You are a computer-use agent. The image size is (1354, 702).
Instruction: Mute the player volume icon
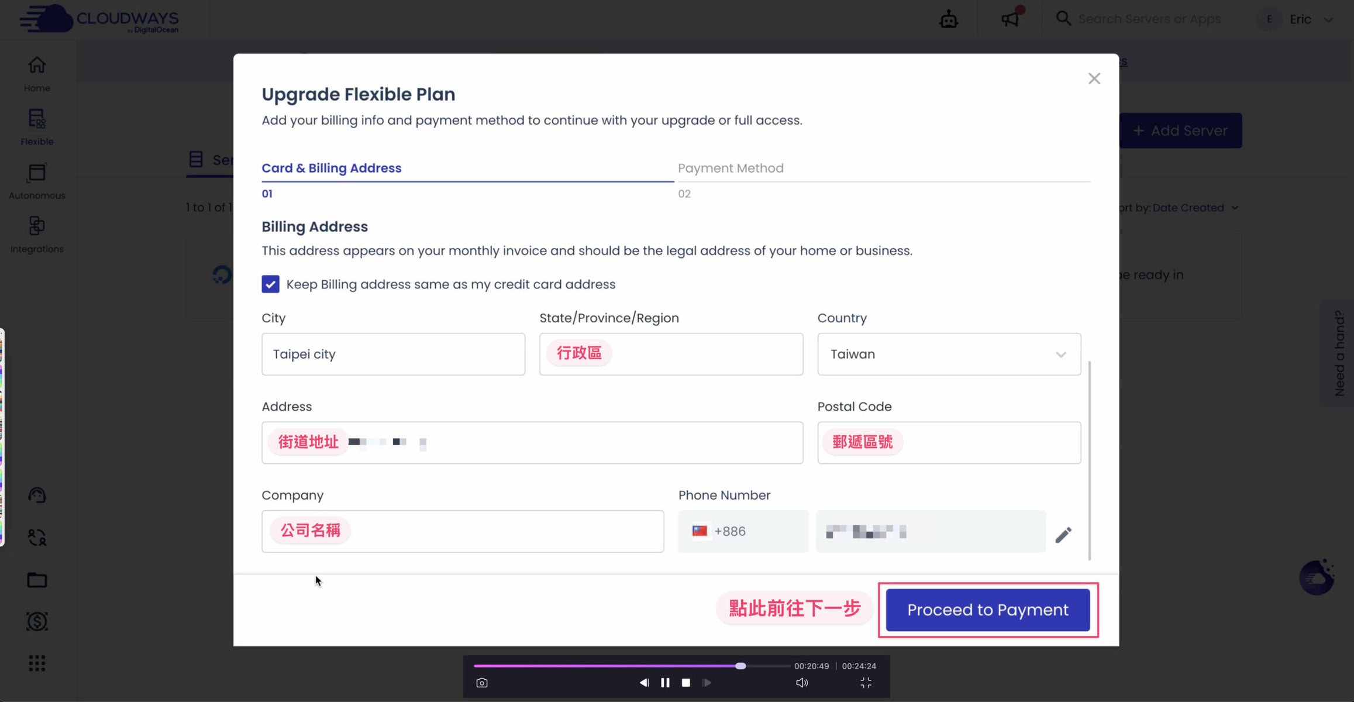point(801,683)
